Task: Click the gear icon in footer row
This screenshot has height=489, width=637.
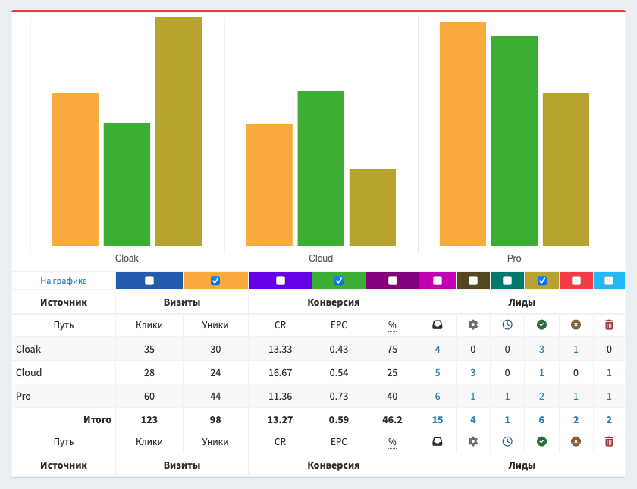Action: [x=473, y=441]
